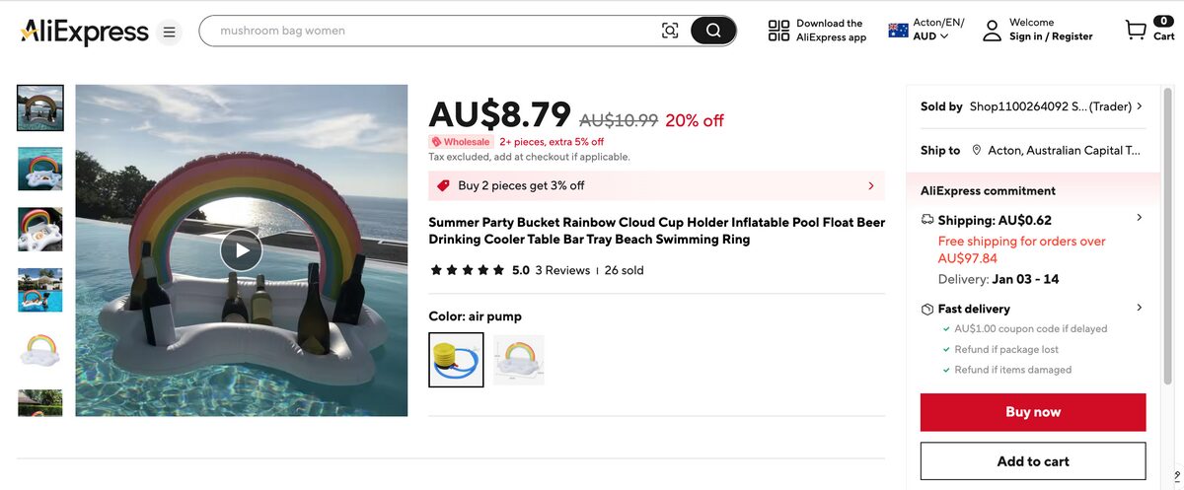
Task: Open the hamburger categories menu
Action: pyautogui.click(x=170, y=33)
